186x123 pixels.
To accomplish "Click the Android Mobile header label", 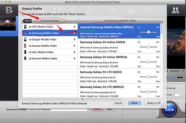I will (x=50, y=21).
